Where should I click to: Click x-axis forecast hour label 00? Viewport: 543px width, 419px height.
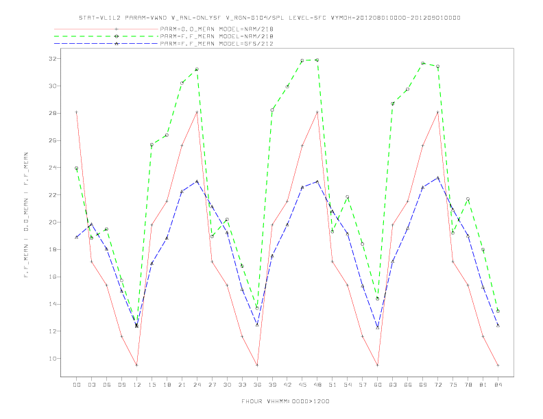point(77,385)
